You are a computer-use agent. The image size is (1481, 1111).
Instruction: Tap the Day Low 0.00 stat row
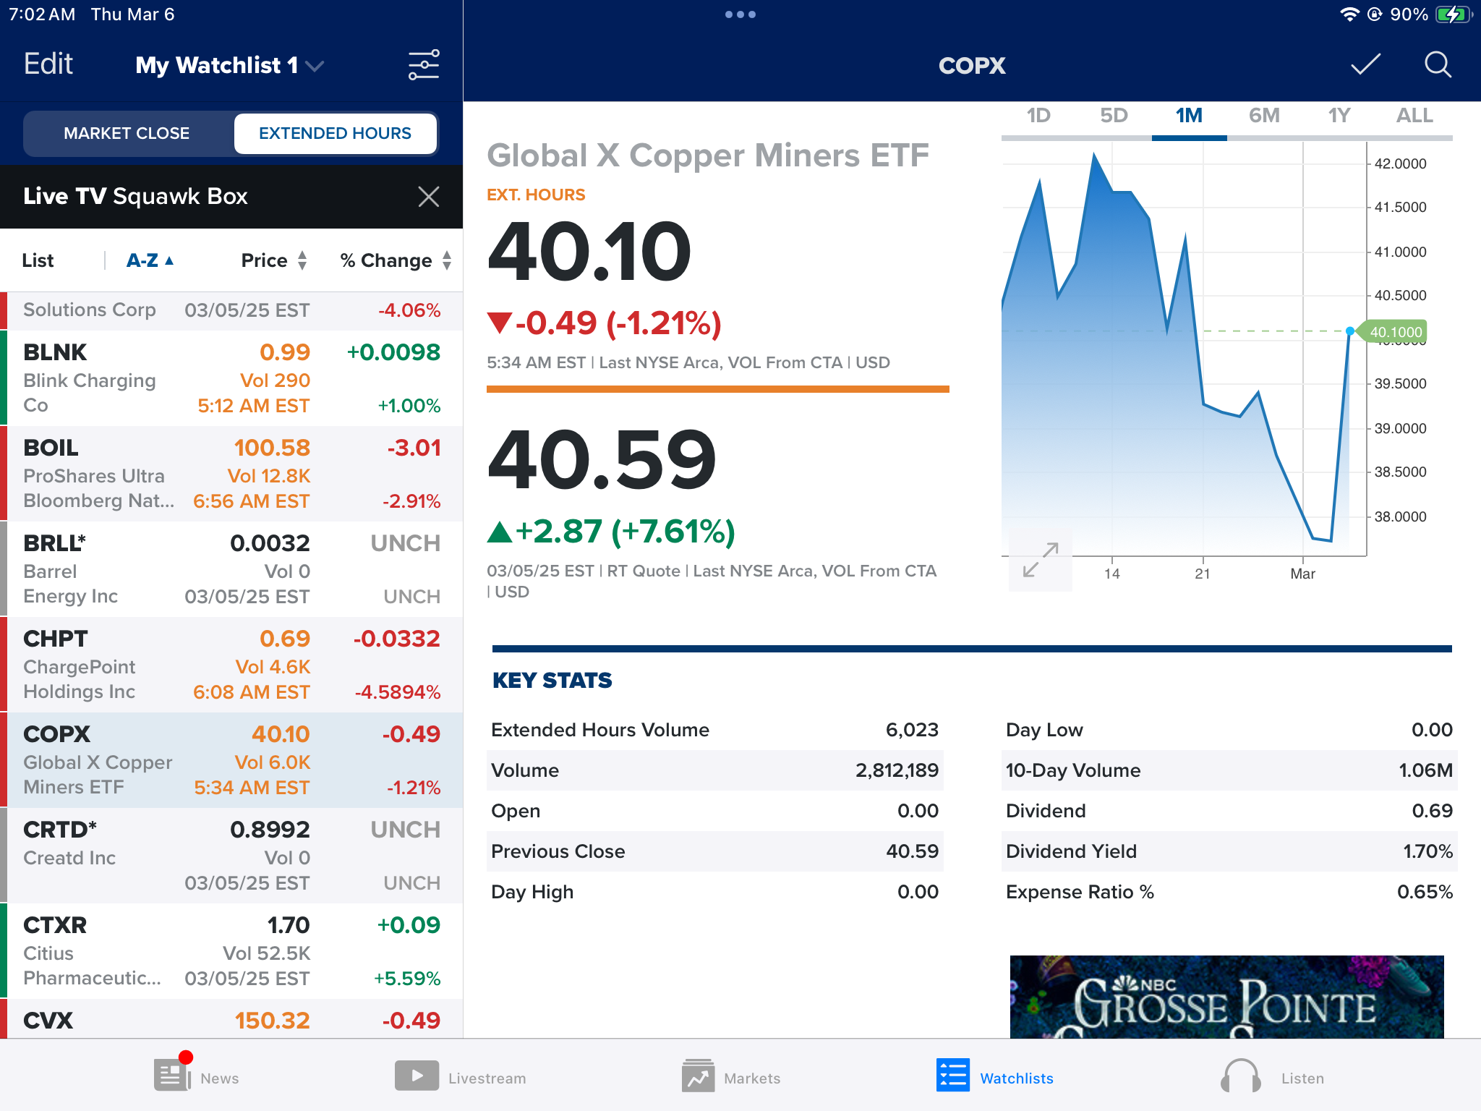click(x=1229, y=730)
